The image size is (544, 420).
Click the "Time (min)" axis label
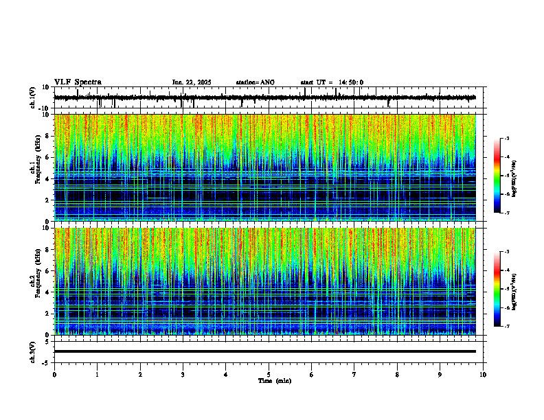click(275, 381)
